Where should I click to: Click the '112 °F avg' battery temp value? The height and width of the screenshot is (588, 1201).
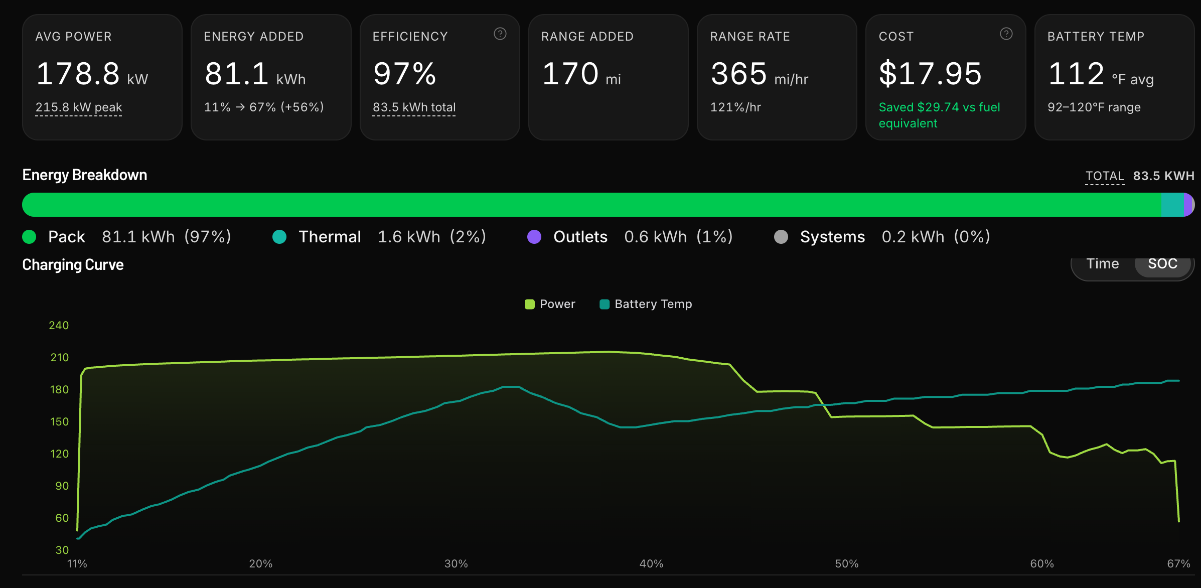[1101, 74]
